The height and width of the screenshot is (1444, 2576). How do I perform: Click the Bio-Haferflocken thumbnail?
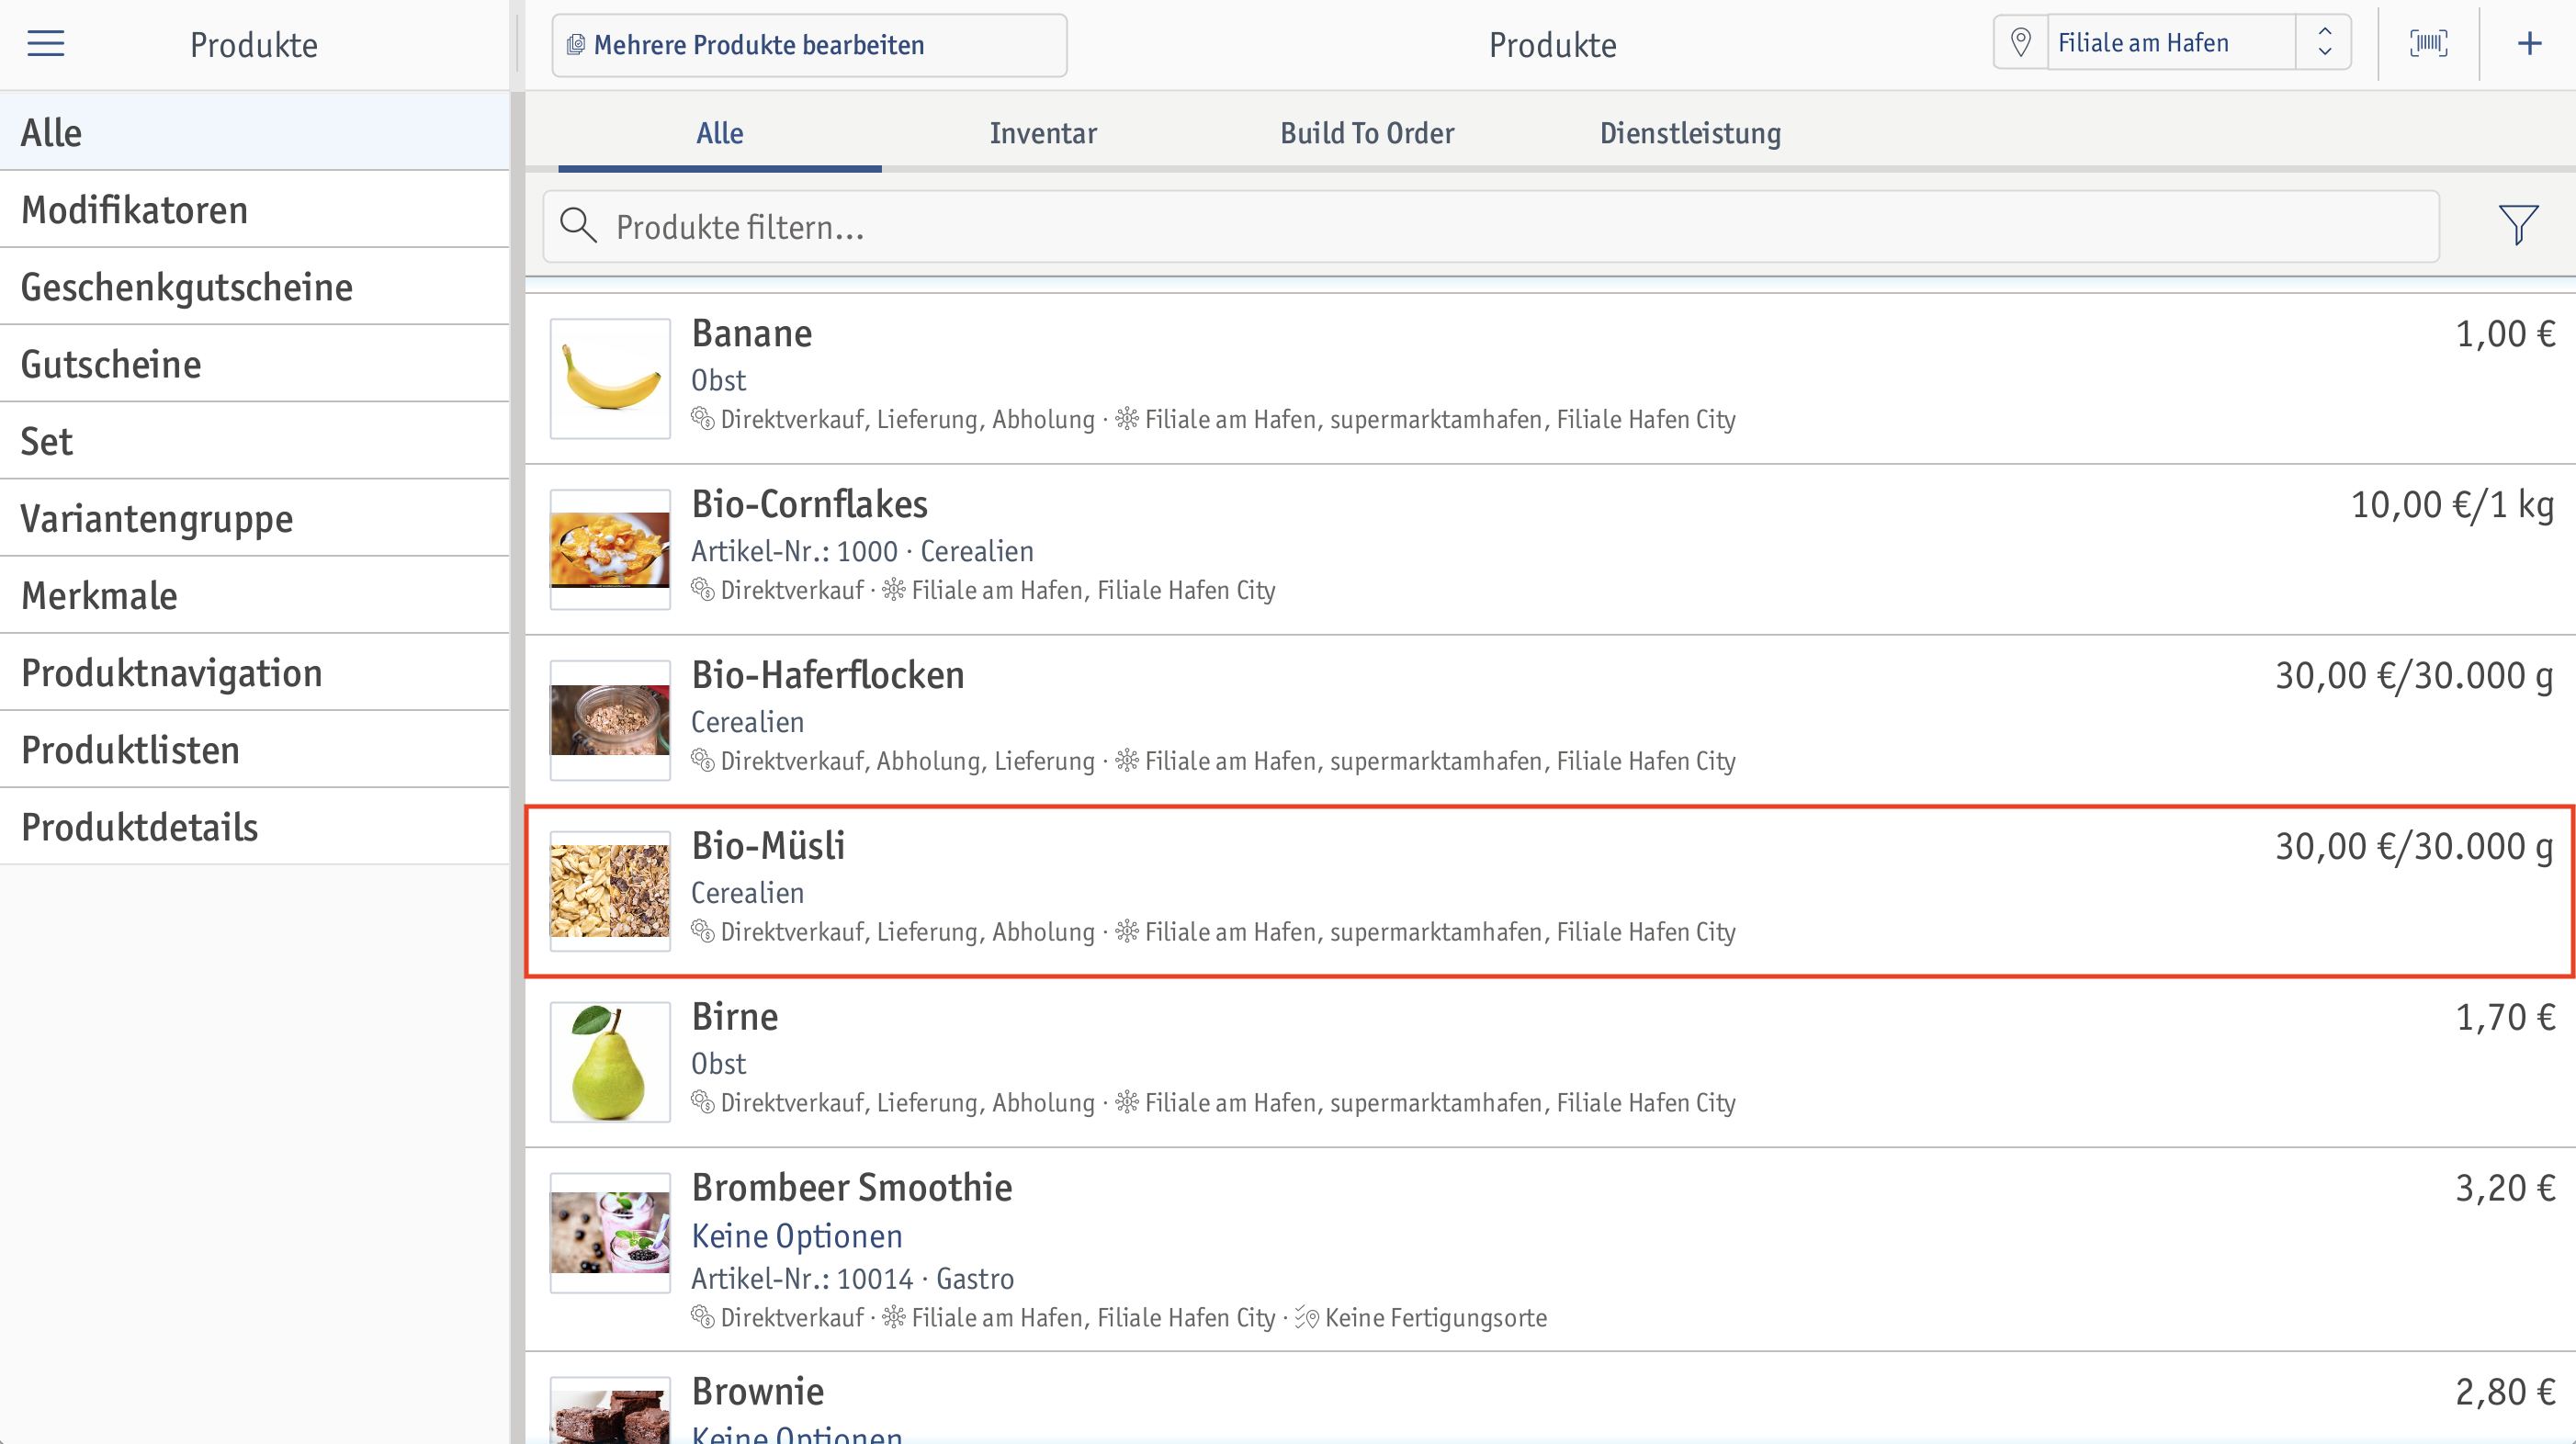click(610, 720)
